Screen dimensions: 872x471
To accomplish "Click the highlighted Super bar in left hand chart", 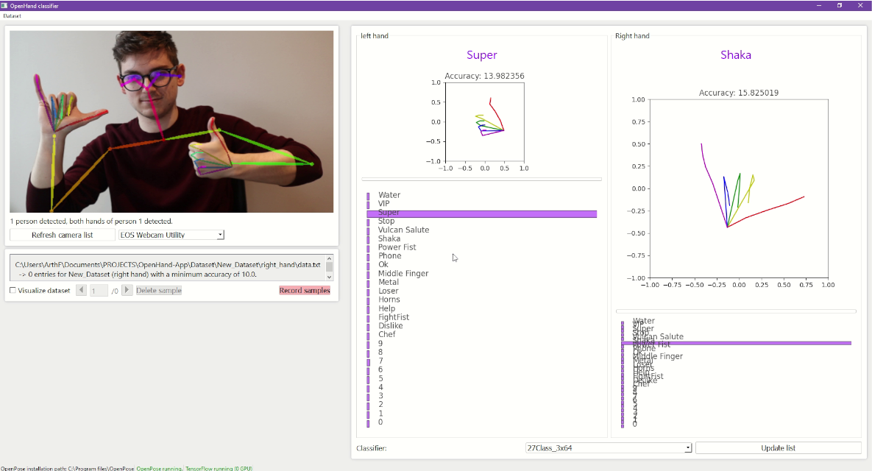I will (482, 213).
